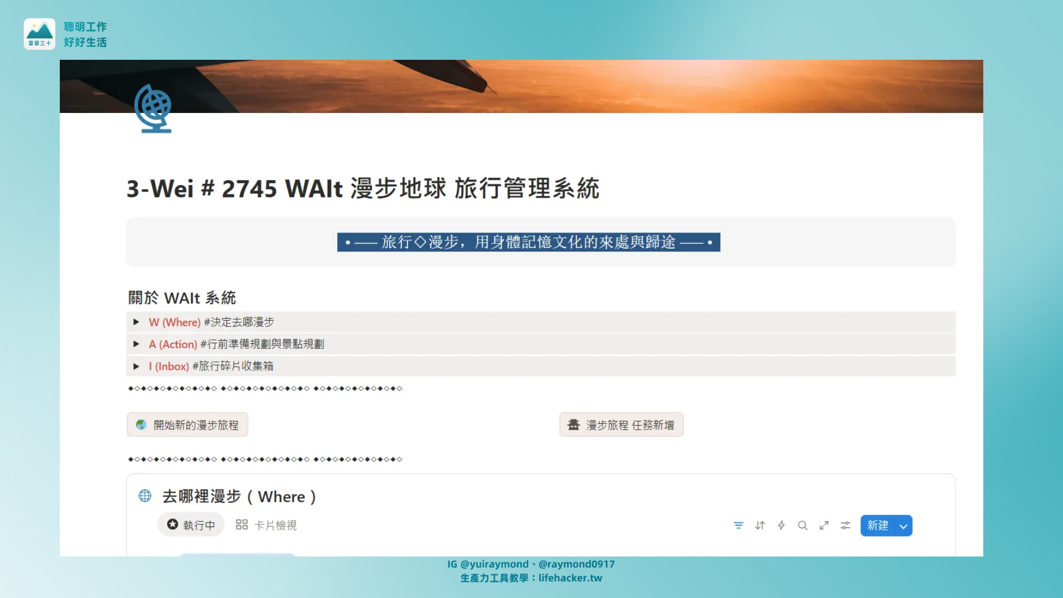Click the 開始新的漫步旅程 button
The width and height of the screenshot is (1063, 598).
tap(187, 425)
